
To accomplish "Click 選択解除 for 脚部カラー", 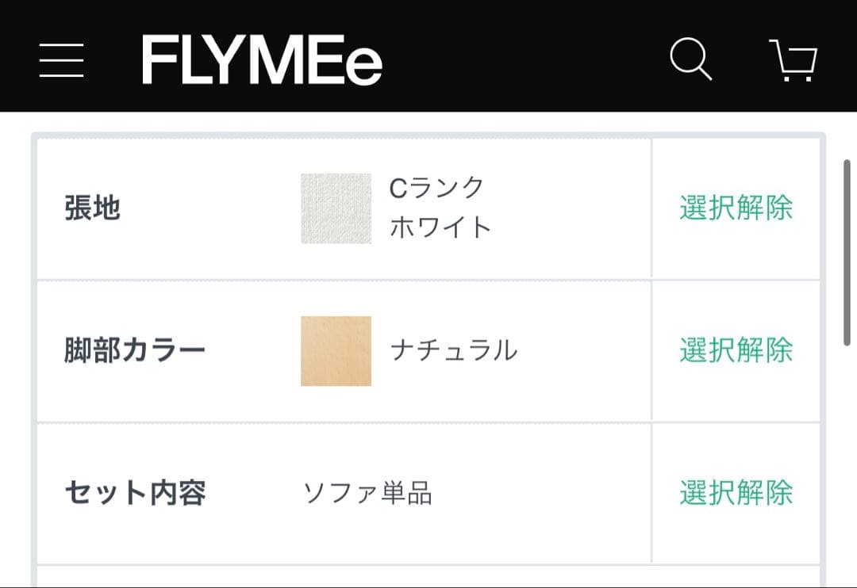I will [735, 348].
